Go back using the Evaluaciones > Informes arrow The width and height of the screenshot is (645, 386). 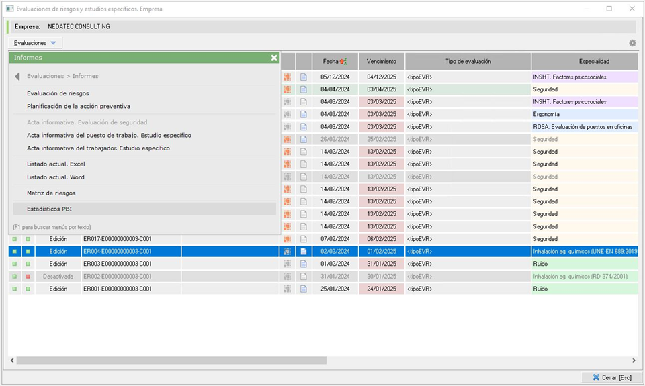(x=17, y=77)
